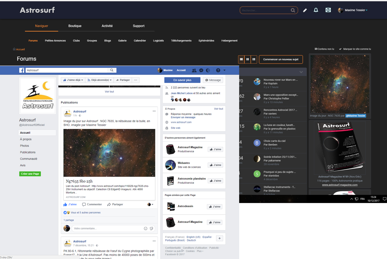Click En savoir plus button
This screenshot has width=387, height=259.
pyautogui.click(x=182, y=80)
